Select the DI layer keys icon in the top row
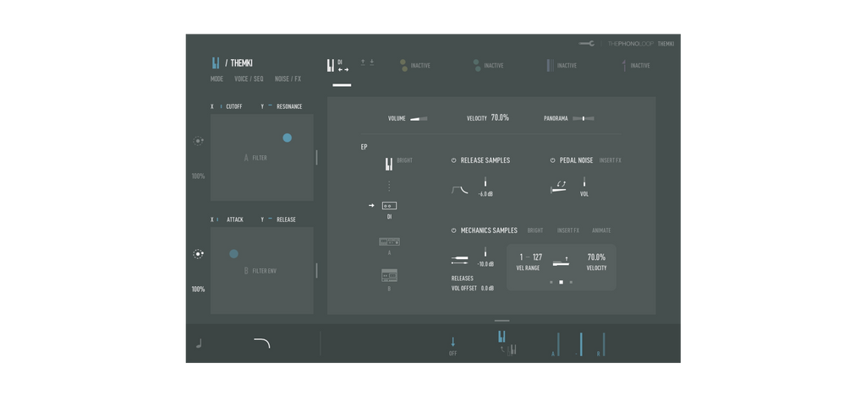The height and width of the screenshot is (395, 866). 331,66
